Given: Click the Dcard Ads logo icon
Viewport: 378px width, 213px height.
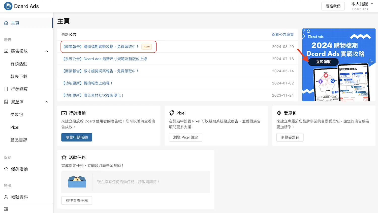Looking at the screenshot, I should [x=8, y=6].
